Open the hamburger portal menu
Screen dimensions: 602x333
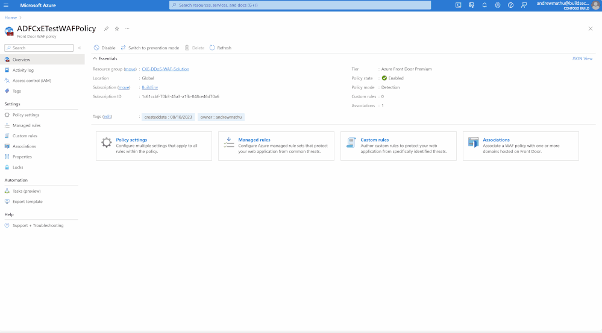tap(6, 5)
